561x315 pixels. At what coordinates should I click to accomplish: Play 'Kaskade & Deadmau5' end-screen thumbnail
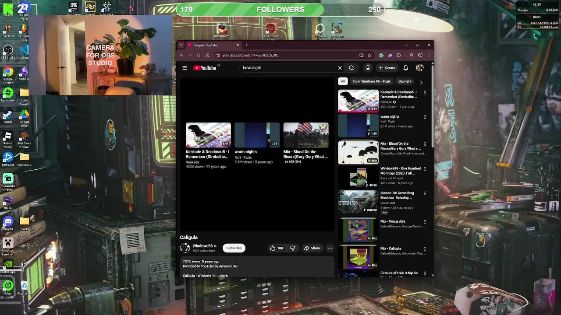pos(208,135)
